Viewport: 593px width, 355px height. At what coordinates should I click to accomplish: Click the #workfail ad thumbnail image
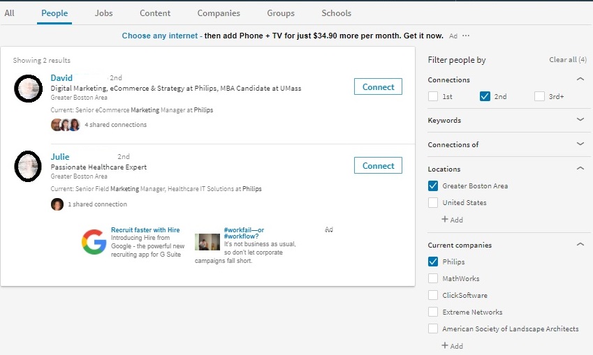(207, 242)
